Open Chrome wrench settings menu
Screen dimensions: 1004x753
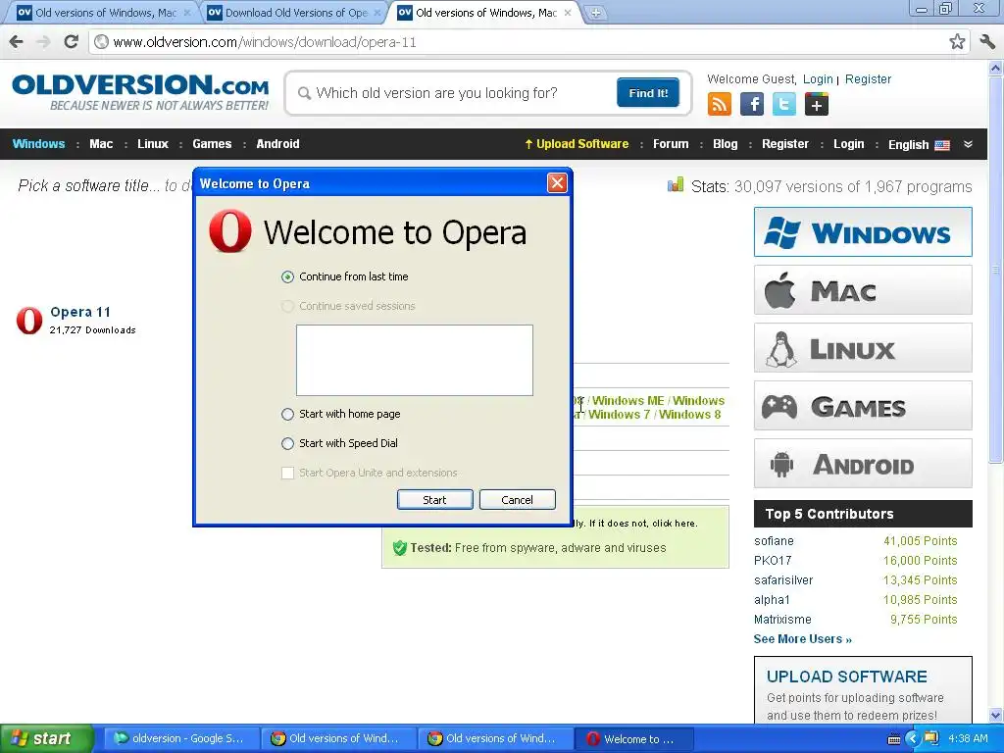[x=987, y=42]
